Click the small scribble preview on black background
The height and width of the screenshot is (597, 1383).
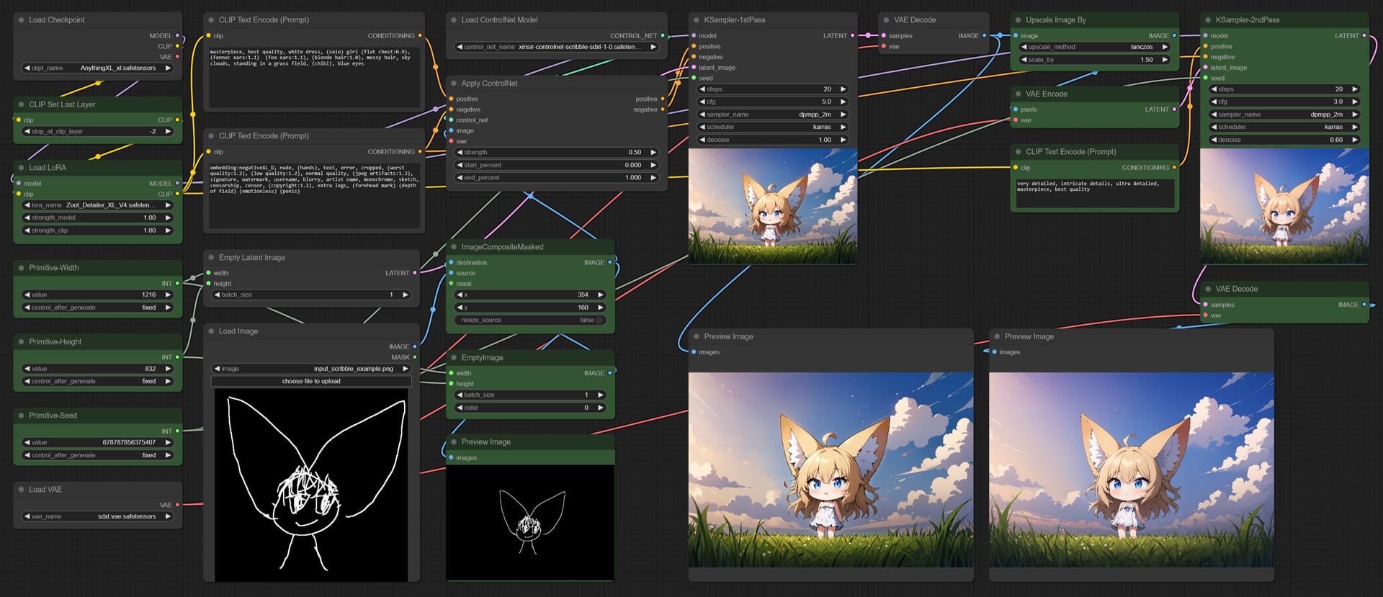[x=530, y=522]
